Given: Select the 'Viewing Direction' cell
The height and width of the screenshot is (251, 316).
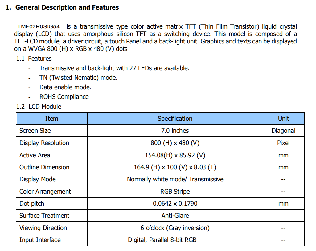Looking at the screenshot, I should pos(52,228).
